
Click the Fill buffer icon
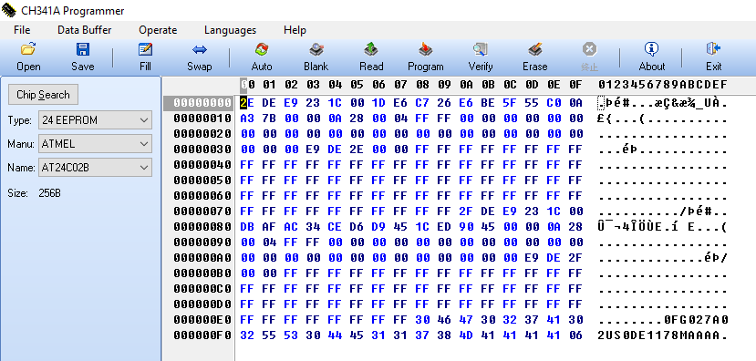145,49
